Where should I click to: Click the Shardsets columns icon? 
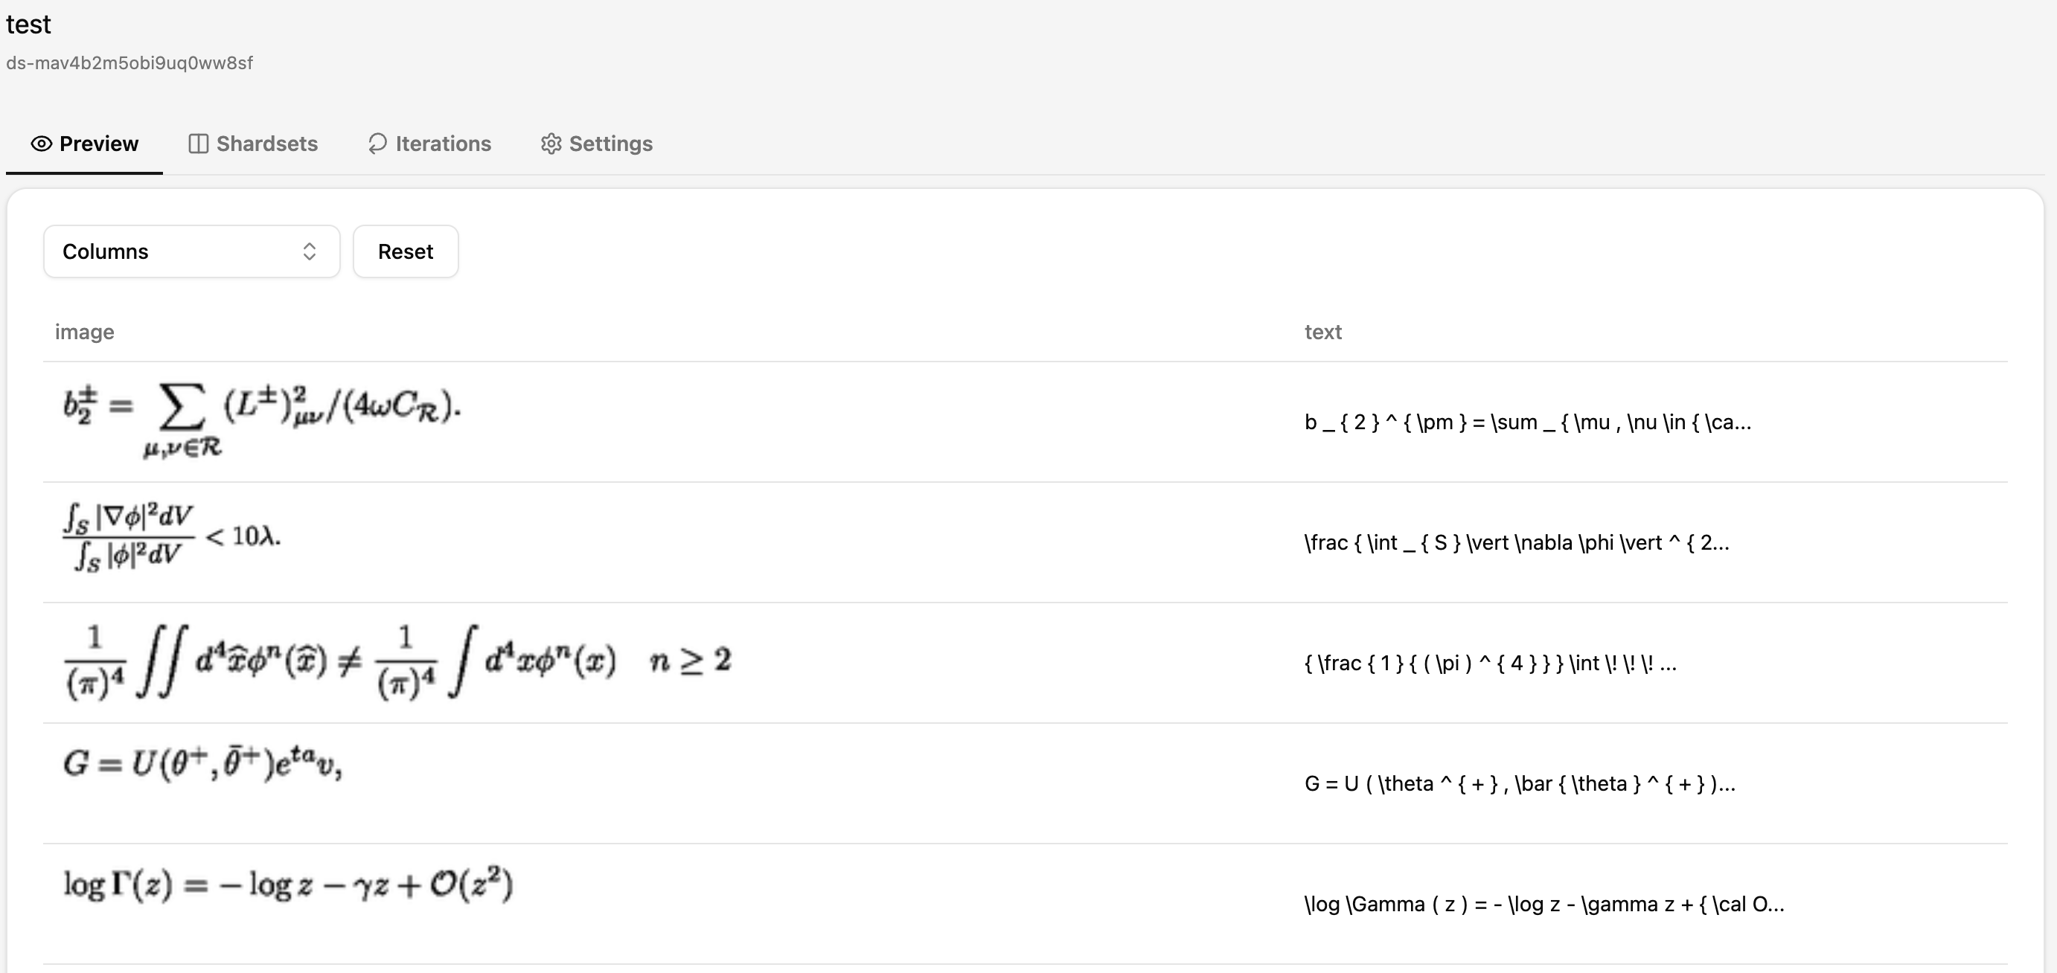pos(198,144)
